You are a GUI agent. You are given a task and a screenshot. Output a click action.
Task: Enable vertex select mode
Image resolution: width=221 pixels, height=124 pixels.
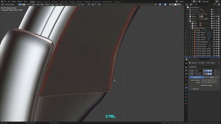coord(20,4)
